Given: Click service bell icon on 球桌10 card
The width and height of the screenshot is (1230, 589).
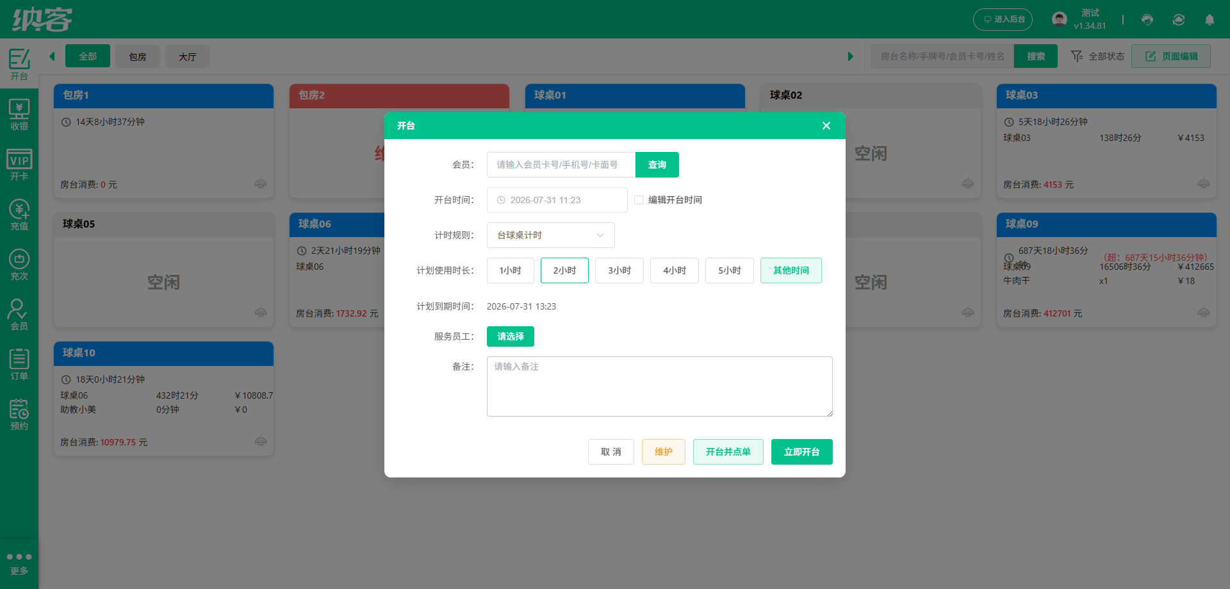Looking at the screenshot, I should 261,442.
